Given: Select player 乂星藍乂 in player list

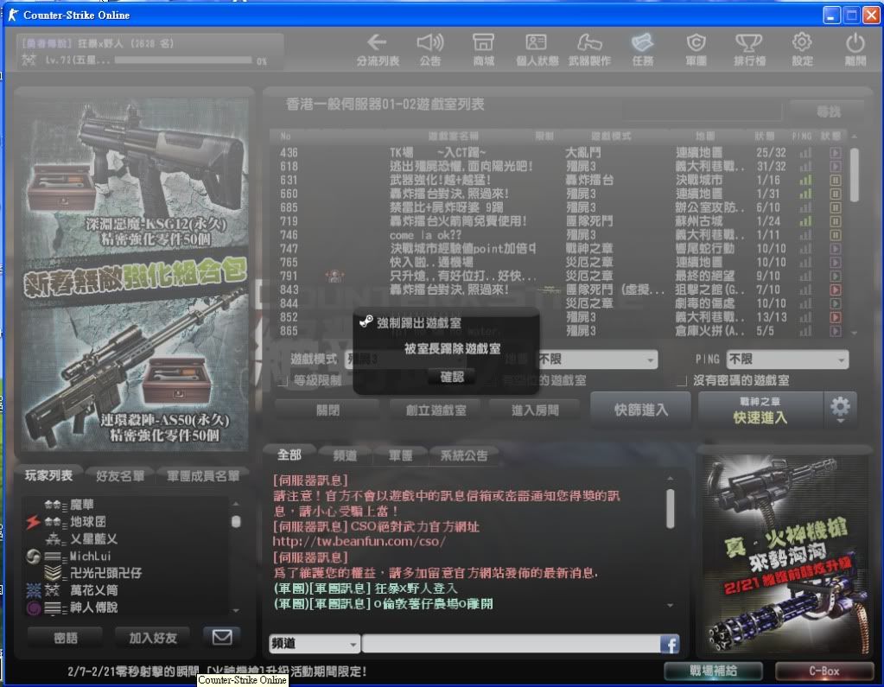Looking at the screenshot, I should [93, 539].
